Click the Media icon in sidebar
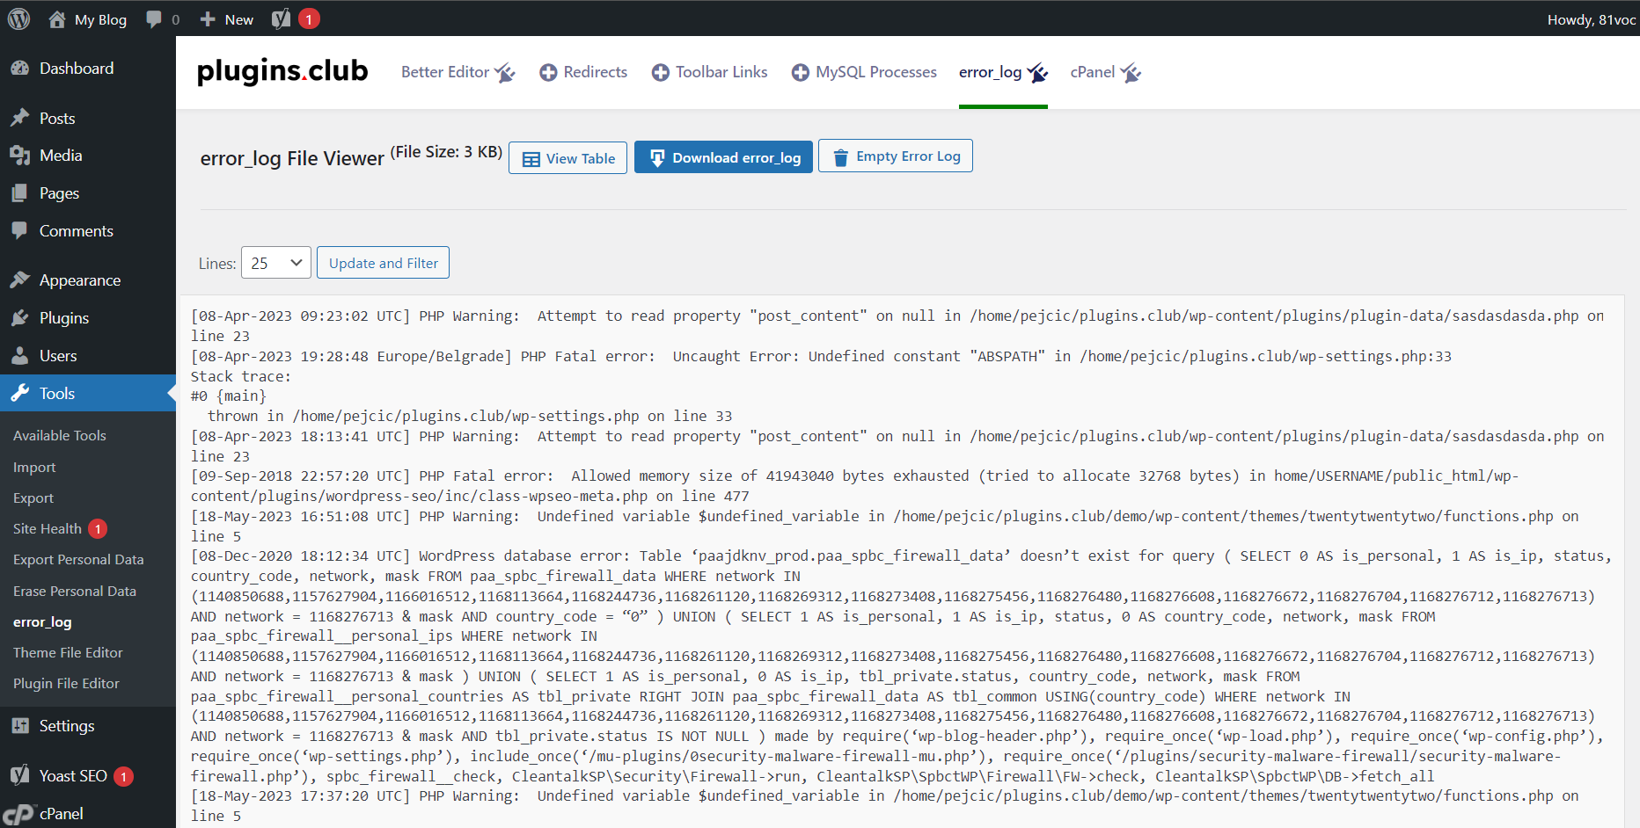Image resolution: width=1640 pixels, height=828 pixels. [19, 156]
